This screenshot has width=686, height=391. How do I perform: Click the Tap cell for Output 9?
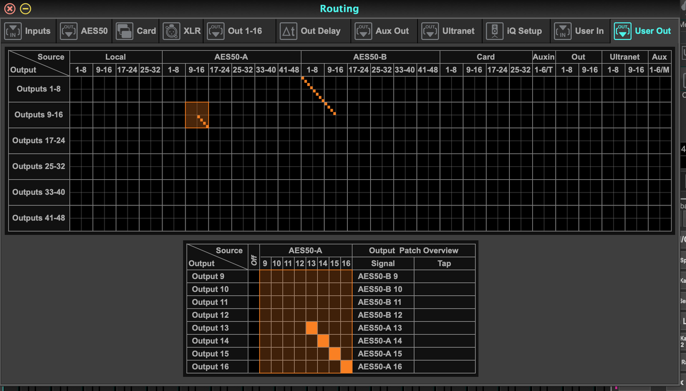point(444,277)
